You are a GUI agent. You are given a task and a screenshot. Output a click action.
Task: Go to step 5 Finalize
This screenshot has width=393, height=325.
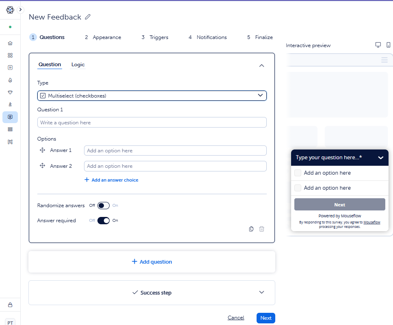(x=260, y=37)
